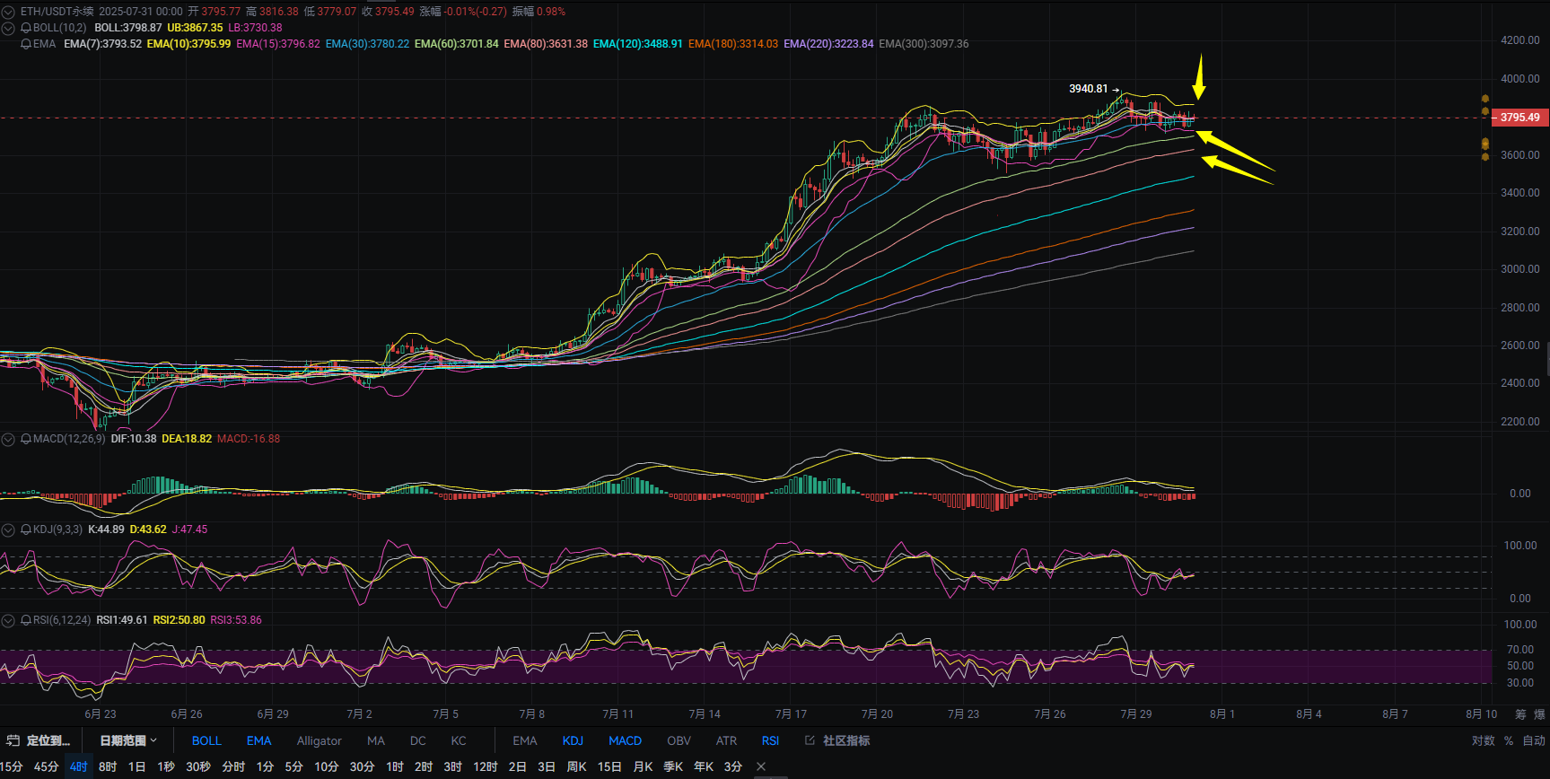Switch to the 1秒 timeframe
This screenshot has height=779, width=1550.
[x=166, y=766]
